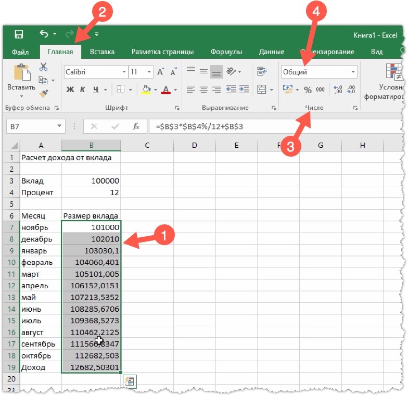Toggle Bold (Ж) formatting

click(70, 90)
